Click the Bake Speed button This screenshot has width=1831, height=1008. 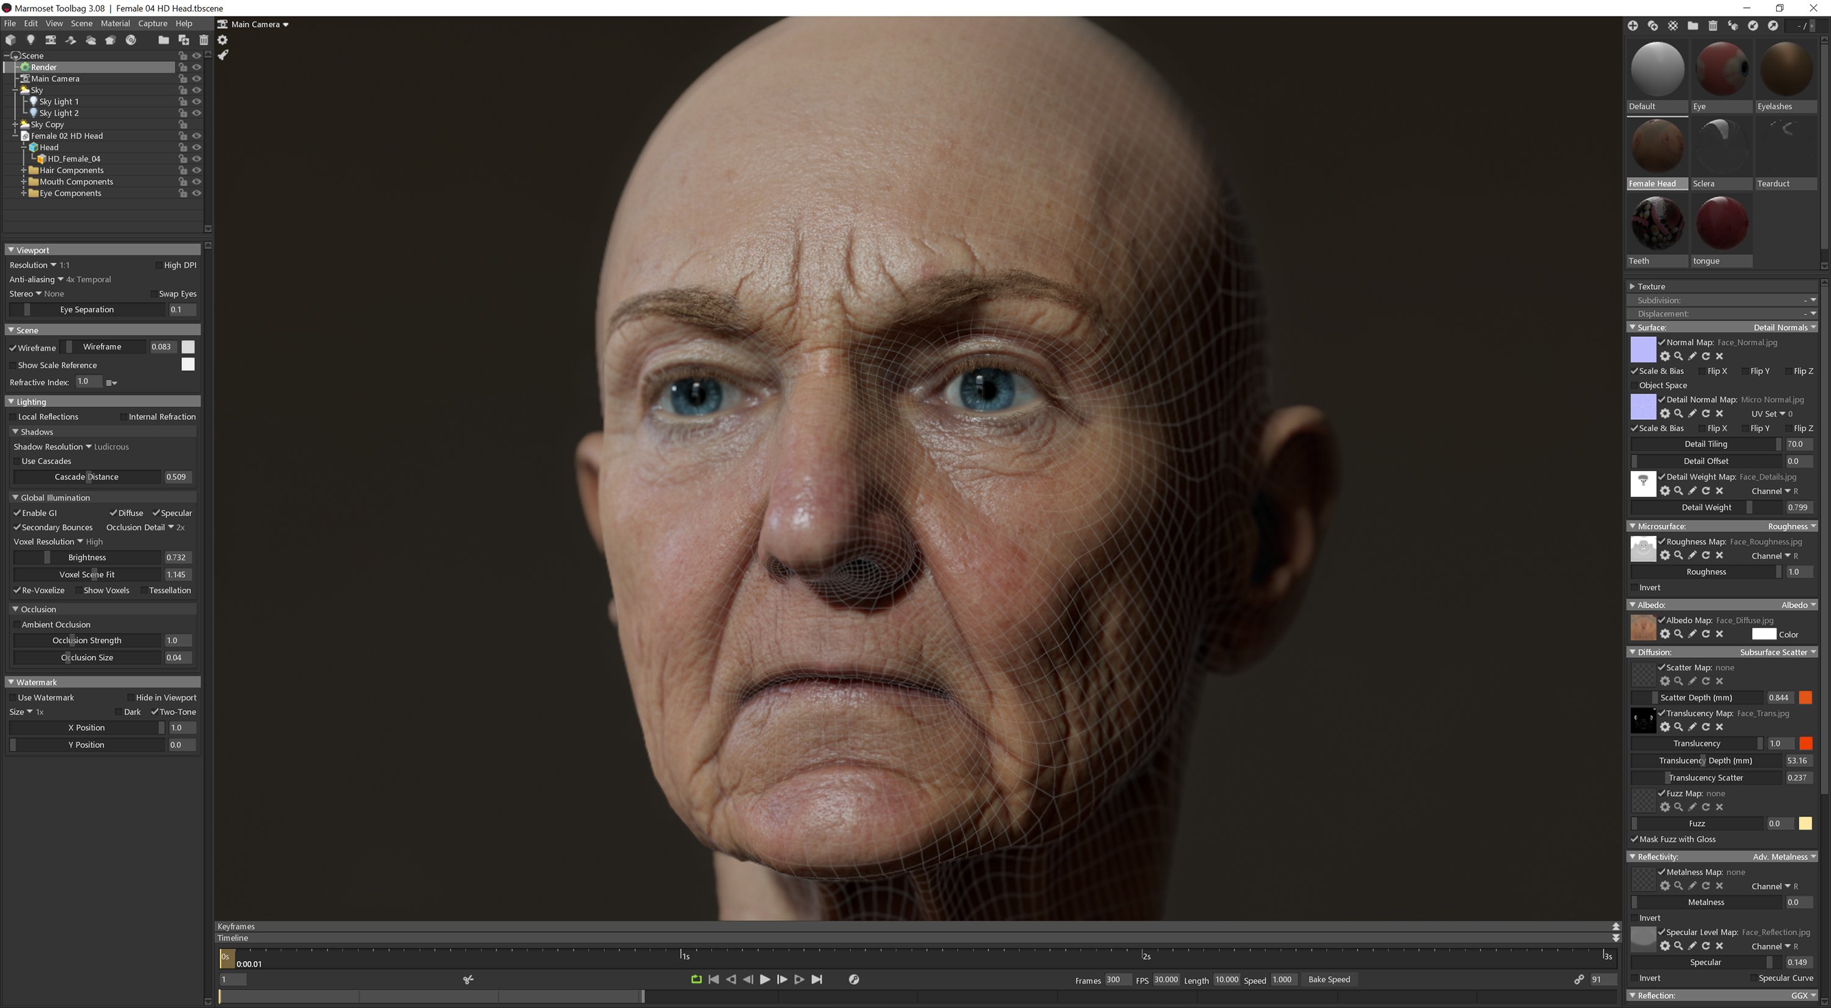point(1329,979)
